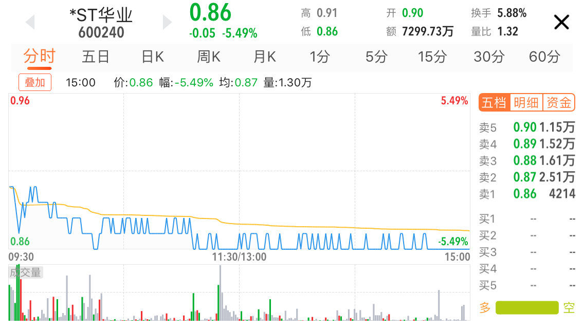Switch to the 五日 tab

95,57
